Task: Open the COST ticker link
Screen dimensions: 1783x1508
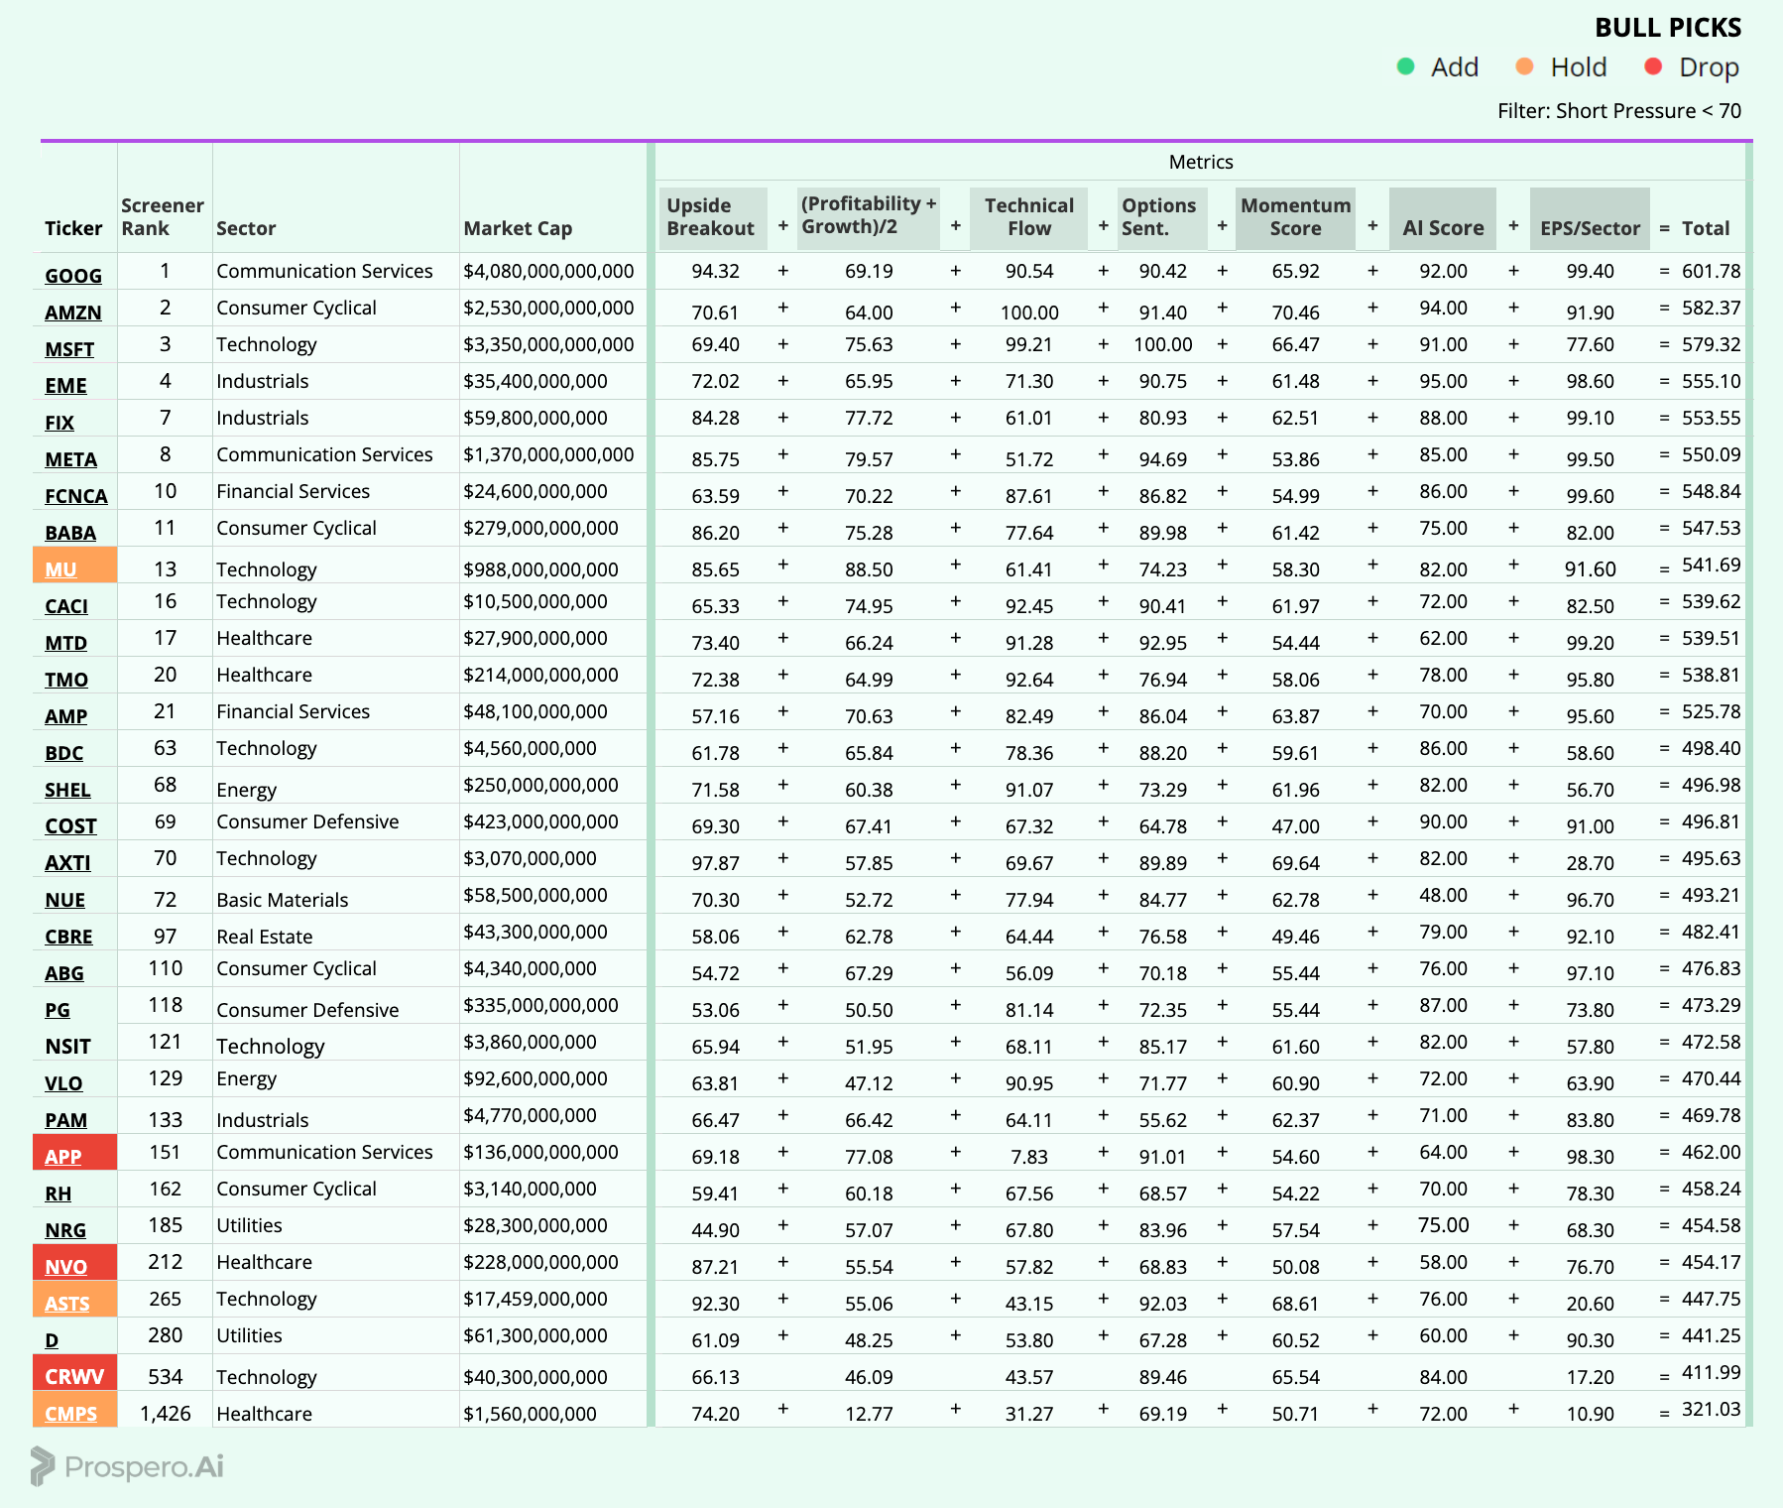Action: 70,826
